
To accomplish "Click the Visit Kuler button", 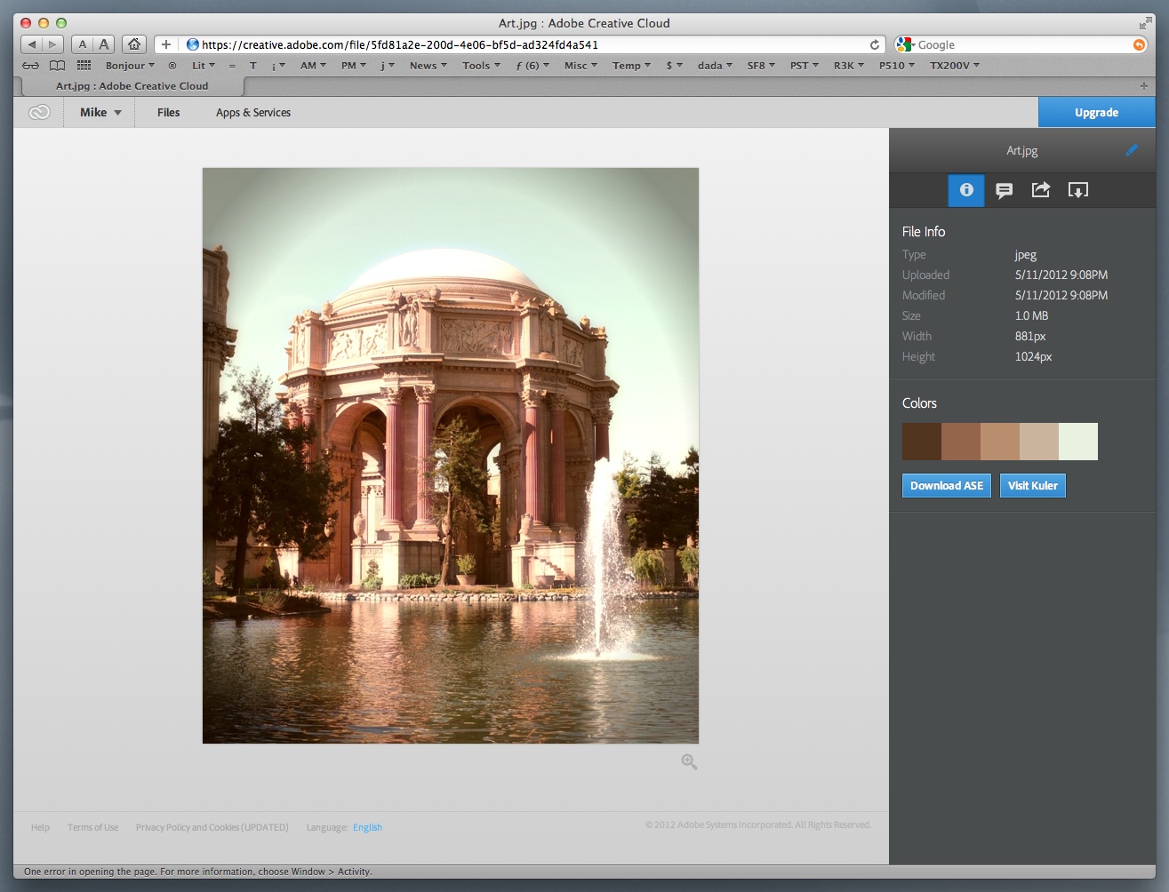I will 1032,486.
